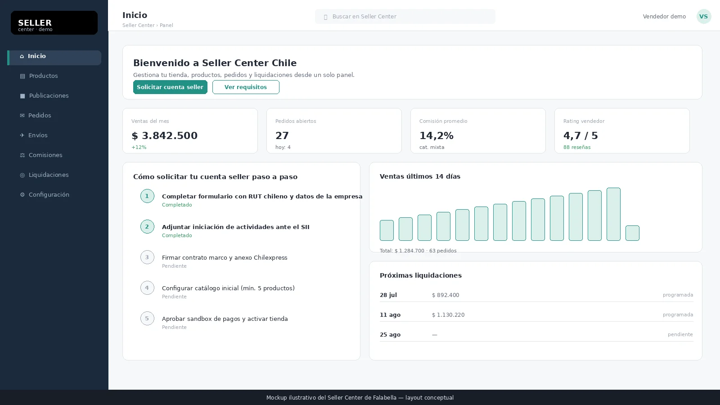
Task: Click step 4 circle in the seller steps
Action: click(x=147, y=288)
